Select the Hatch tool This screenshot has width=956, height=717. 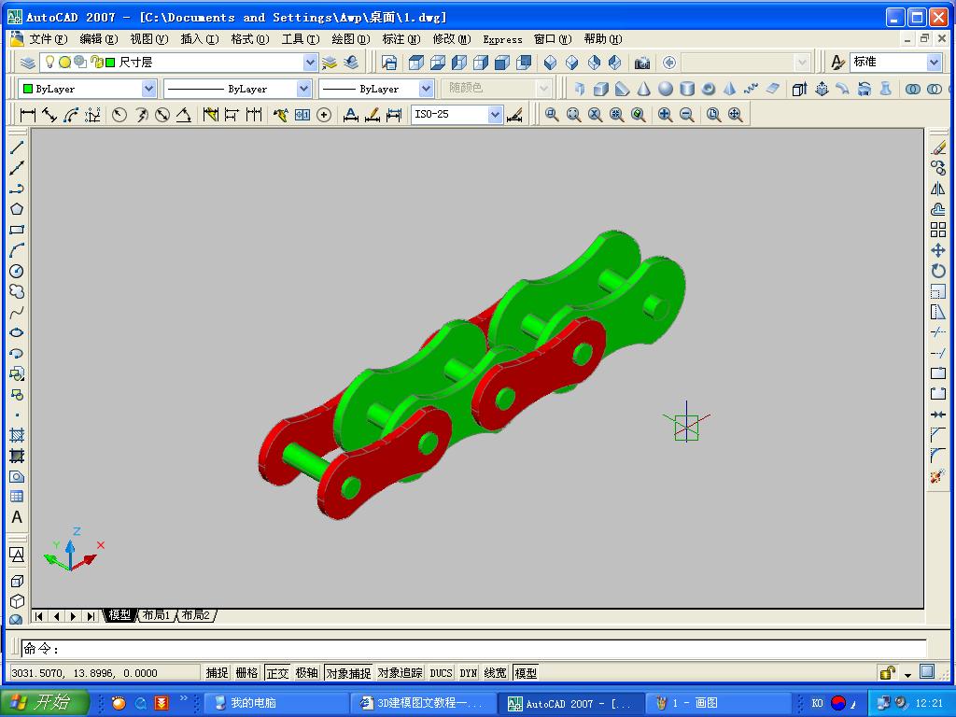17,435
